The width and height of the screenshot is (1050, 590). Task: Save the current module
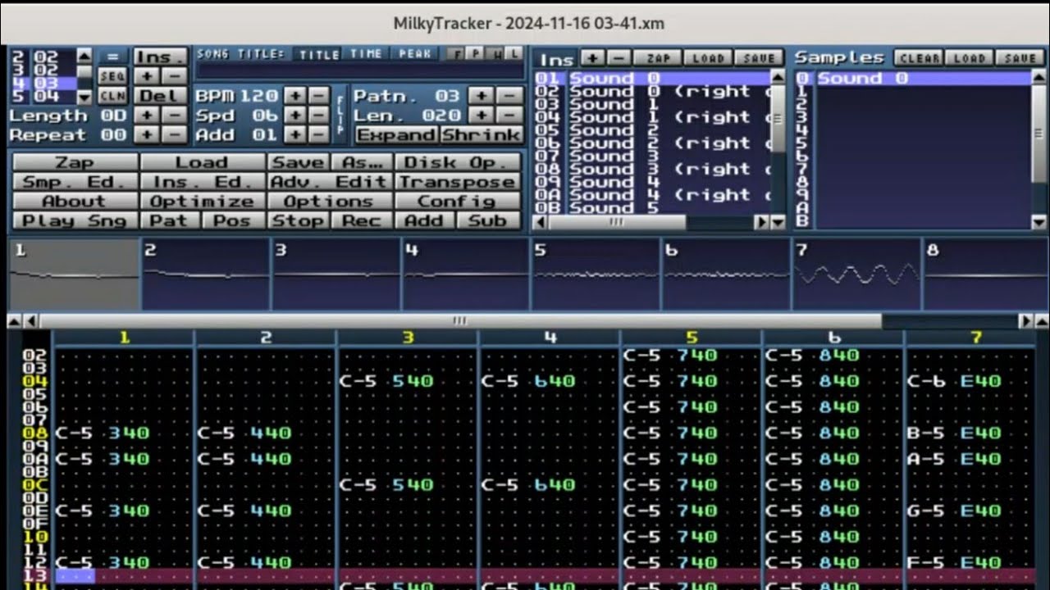(x=300, y=162)
